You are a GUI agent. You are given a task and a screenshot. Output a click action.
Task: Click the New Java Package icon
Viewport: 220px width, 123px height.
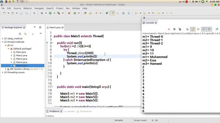click(x=69, y=13)
